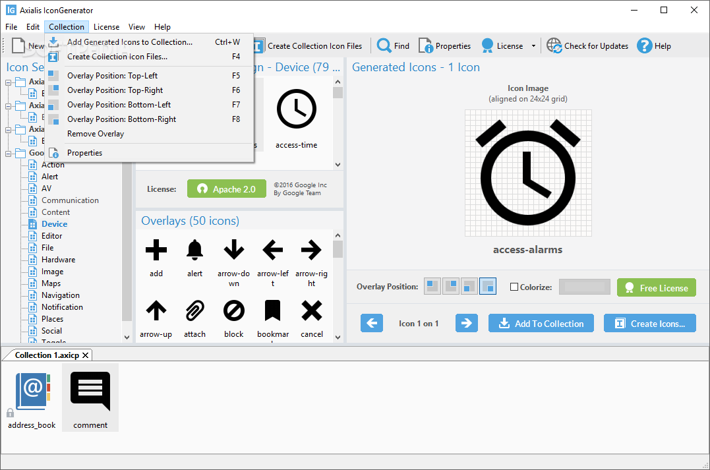Screen dimensions: 710x470
Task: Open the Help menu
Action: click(162, 27)
